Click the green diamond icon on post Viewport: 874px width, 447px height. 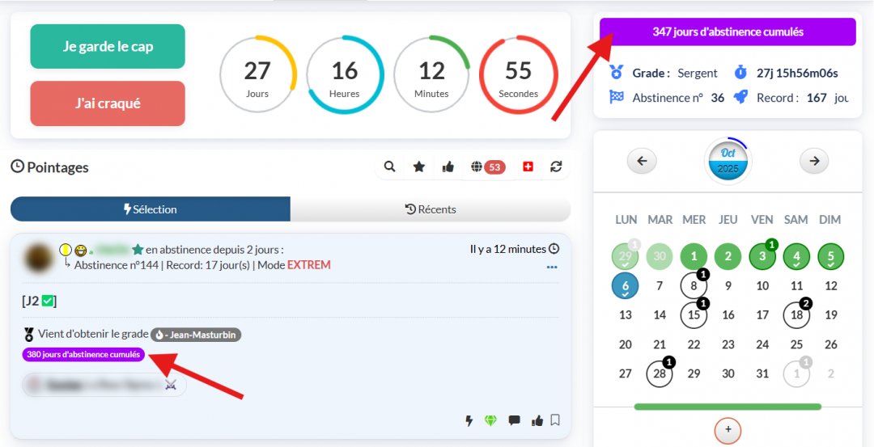(490, 420)
